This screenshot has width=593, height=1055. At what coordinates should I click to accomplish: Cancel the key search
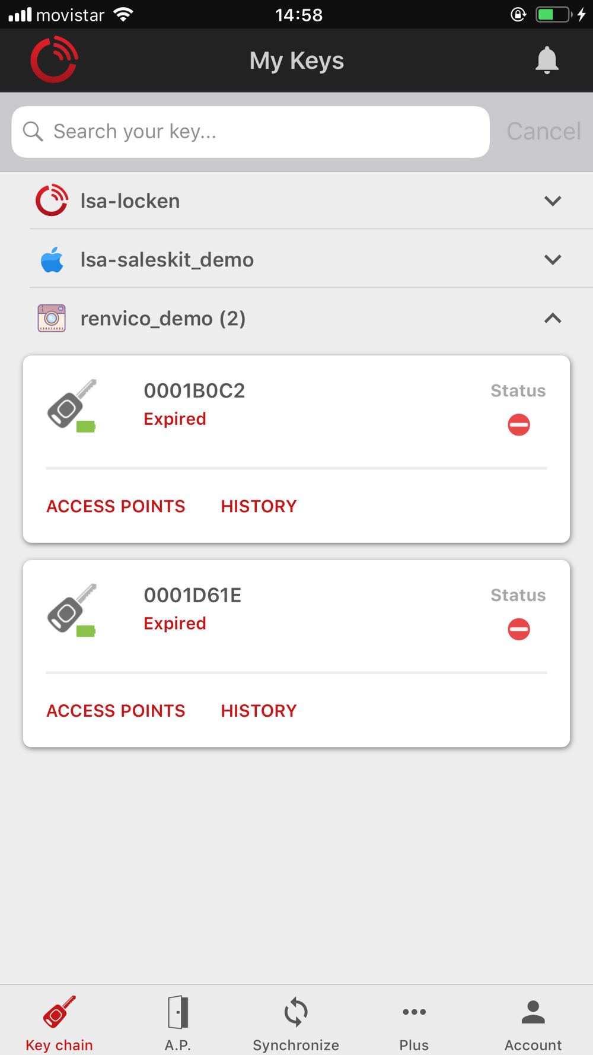(x=544, y=131)
